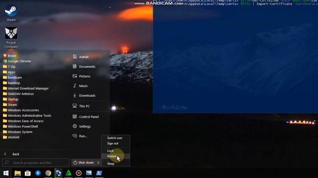318x178 pixels.
Task: Expand the Shut down options arrow
Action: pyautogui.click(x=98, y=163)
